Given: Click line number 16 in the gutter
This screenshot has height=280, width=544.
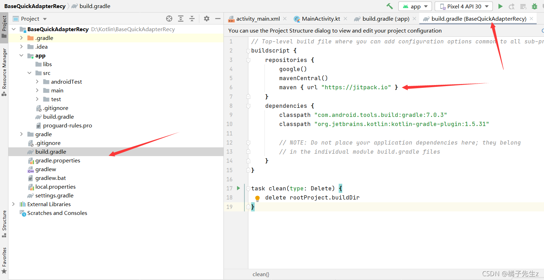Looking at the screenshot, I should coord(229,179).
